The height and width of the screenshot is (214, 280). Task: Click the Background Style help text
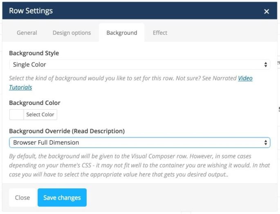click(123, 78)
